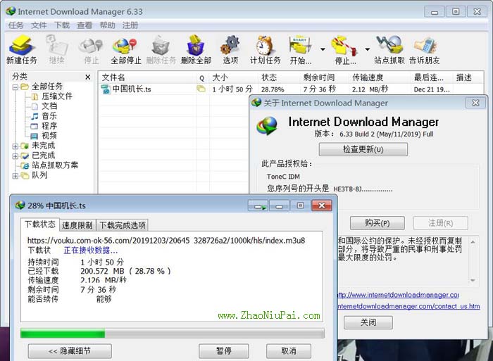Image resolution: width=493 pixels, height=361 pixels.
Task: Open the contact_us.htm link
Action: [x=408, y=306]
